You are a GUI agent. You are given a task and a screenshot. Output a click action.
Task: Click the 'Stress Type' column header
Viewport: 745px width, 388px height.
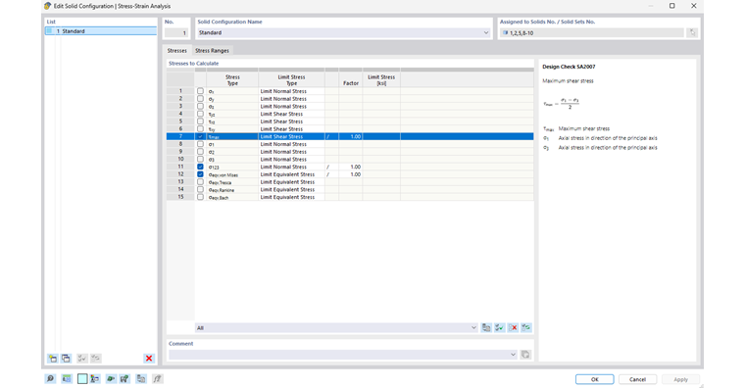(232, 79)
